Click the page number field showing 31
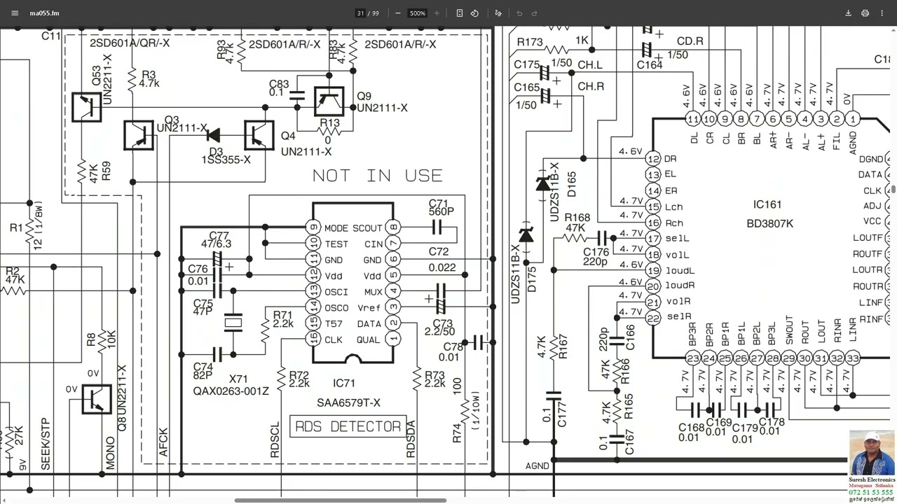The height and width of the screenshot is (504, 897). click(360, 13)
